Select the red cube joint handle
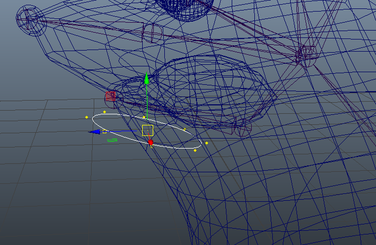Screen dimensions: 376x245 (111, 96)
